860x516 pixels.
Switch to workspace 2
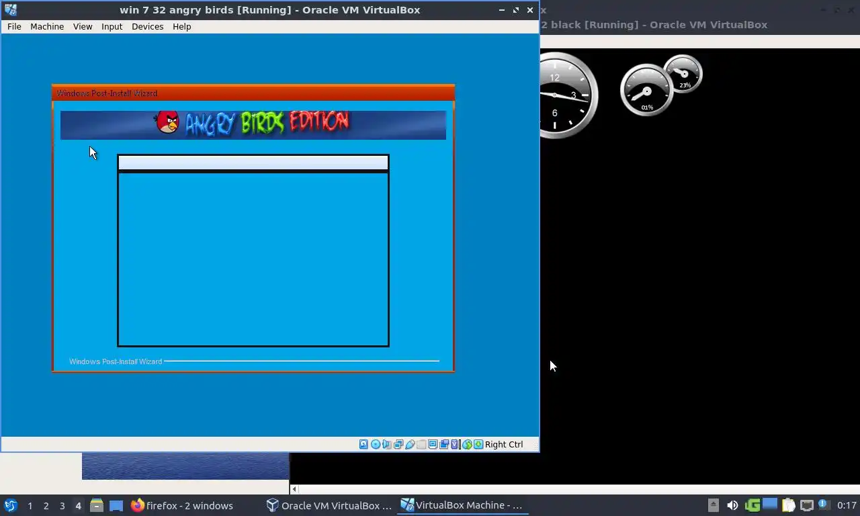46,505
